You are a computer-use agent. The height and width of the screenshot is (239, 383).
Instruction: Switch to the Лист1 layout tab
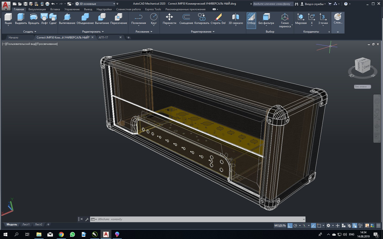(26, 224)
